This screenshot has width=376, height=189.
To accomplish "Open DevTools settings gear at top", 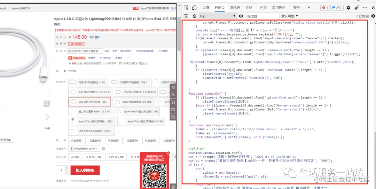I will [348, 8].
